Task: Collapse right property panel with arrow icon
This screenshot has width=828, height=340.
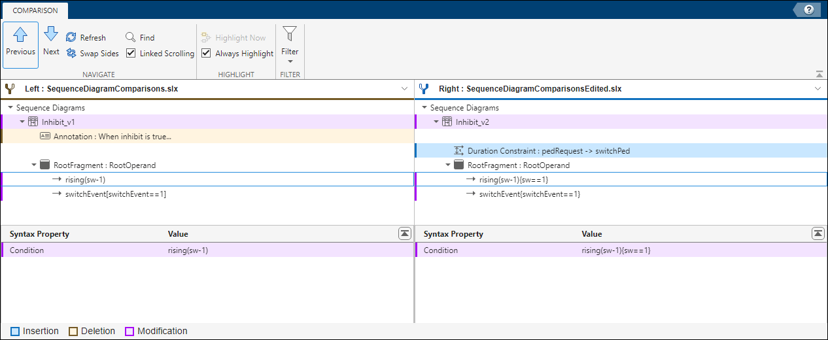Action: (x=818, y=233)
